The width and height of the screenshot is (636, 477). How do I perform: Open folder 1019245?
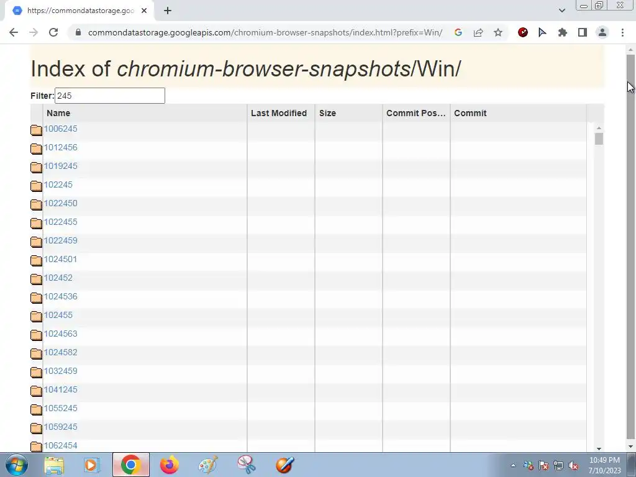tap(60, 166)
